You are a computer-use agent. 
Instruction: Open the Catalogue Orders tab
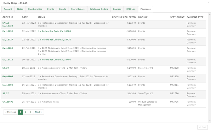tap(99, 9)
